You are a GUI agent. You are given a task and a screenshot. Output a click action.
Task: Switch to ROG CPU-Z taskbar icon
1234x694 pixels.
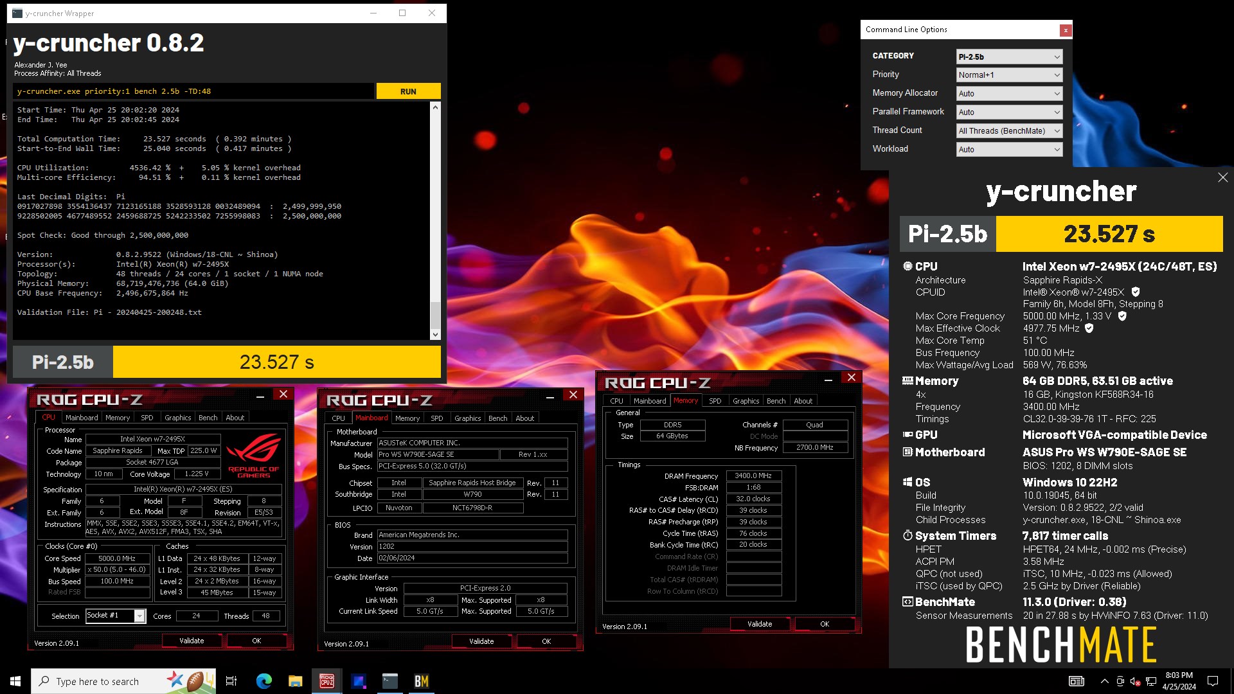pyautogui.click(x=326, y=681)
